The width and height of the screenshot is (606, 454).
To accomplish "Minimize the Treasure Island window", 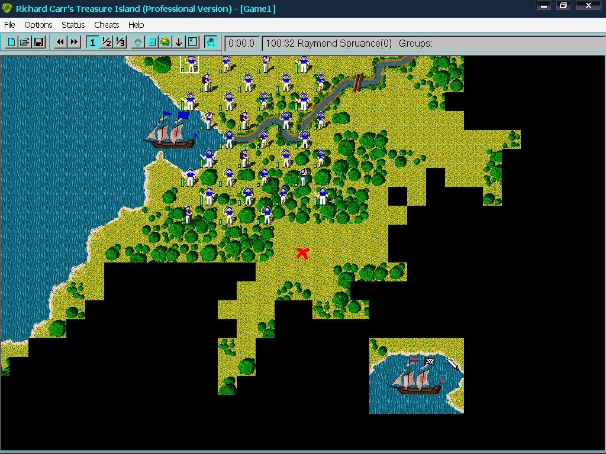I will [543, 5].
